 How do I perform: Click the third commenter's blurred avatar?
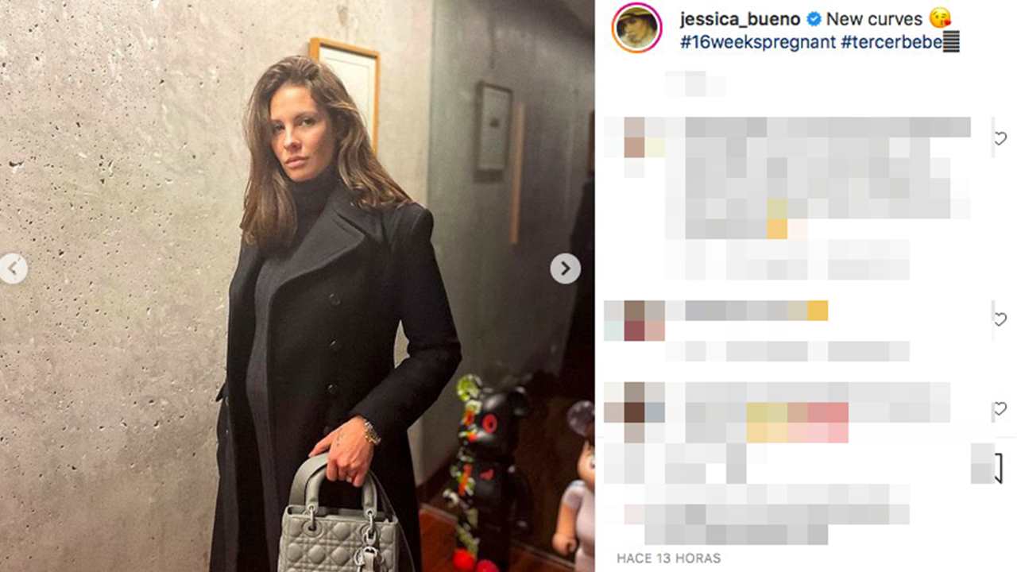(x=634, y=412)
